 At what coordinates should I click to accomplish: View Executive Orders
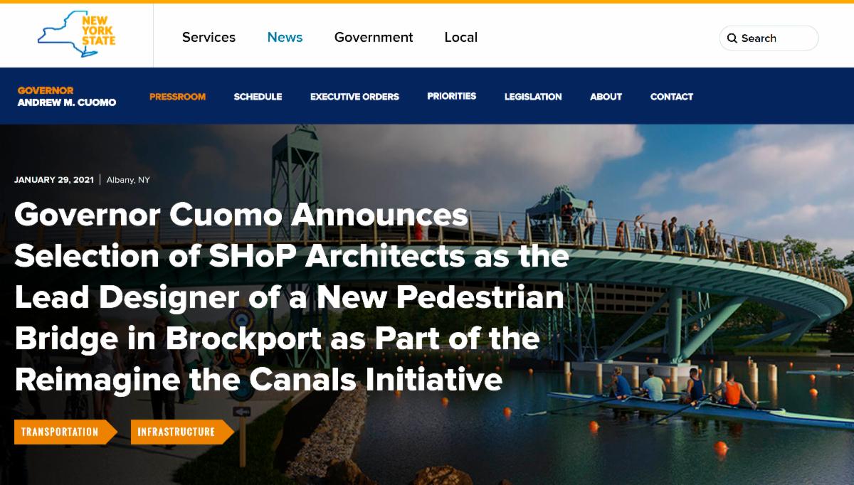click(354, 97)
